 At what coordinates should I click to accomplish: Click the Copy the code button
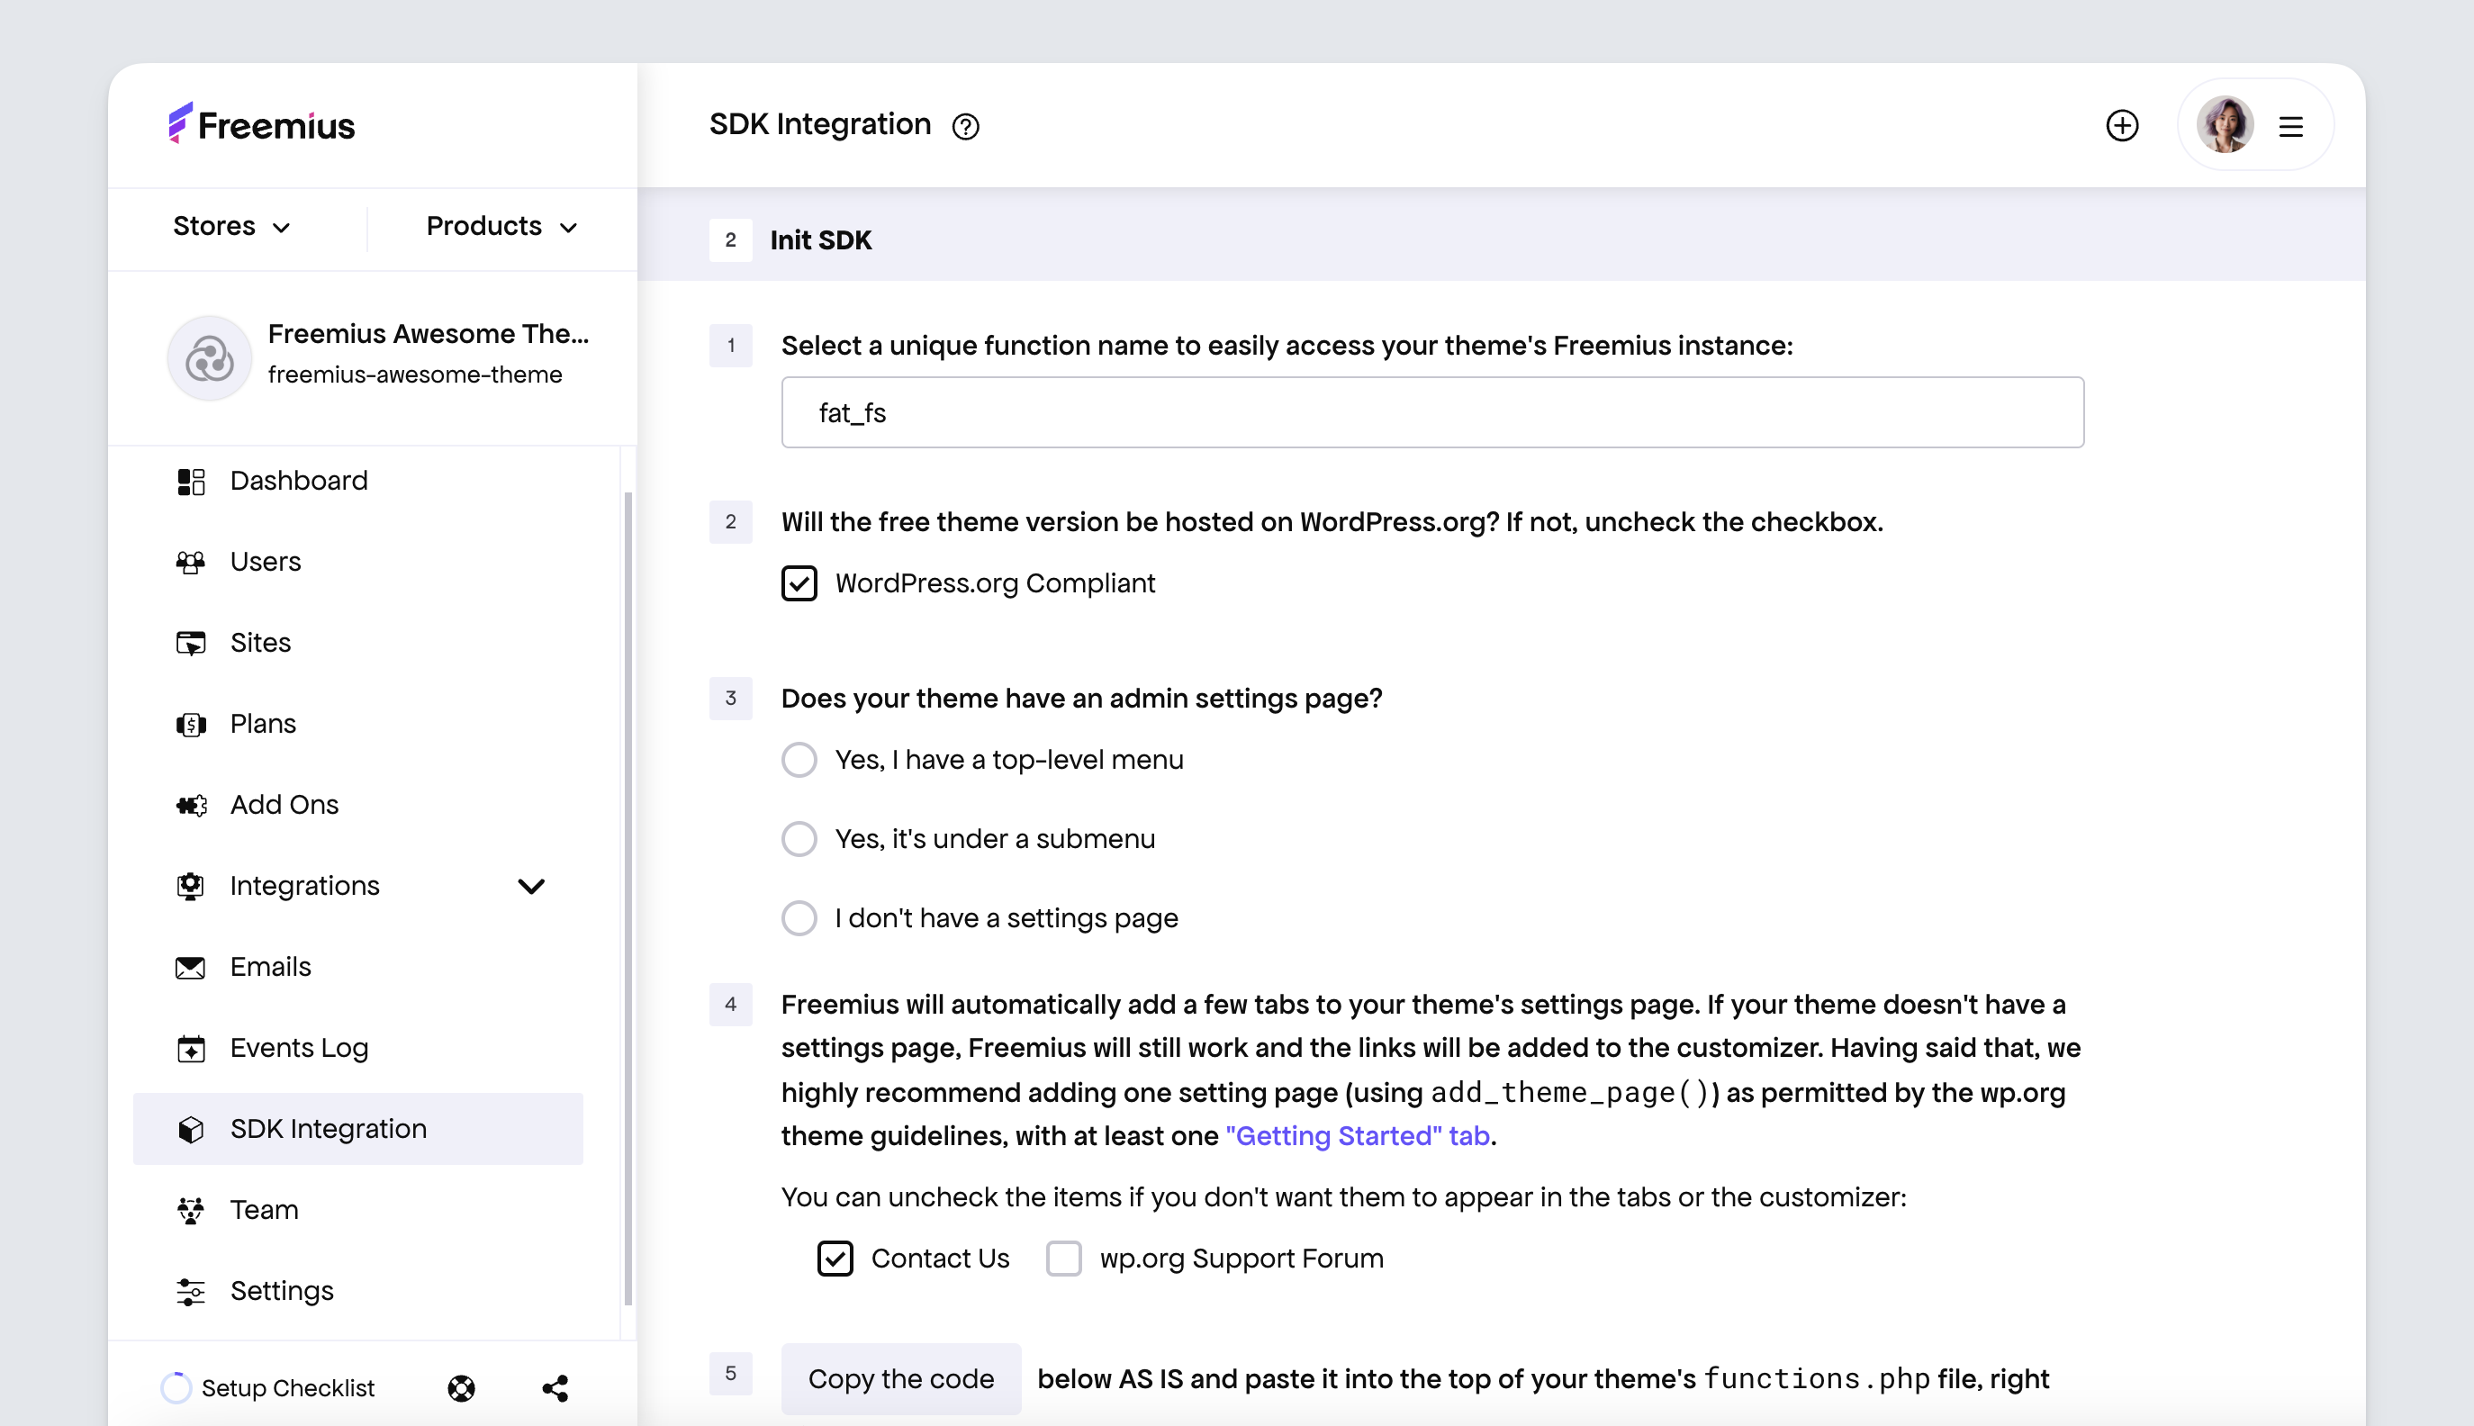coord(901,1379)
